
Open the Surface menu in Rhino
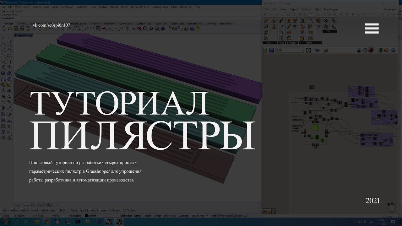coord(37,7)
